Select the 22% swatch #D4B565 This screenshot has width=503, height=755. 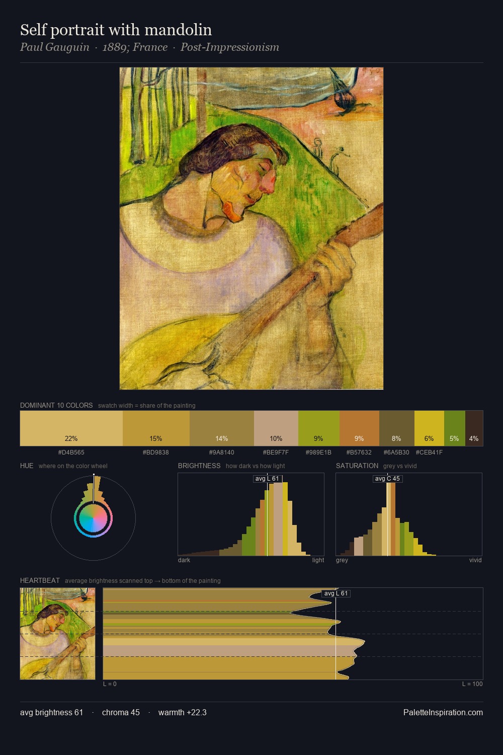[71, 428]
